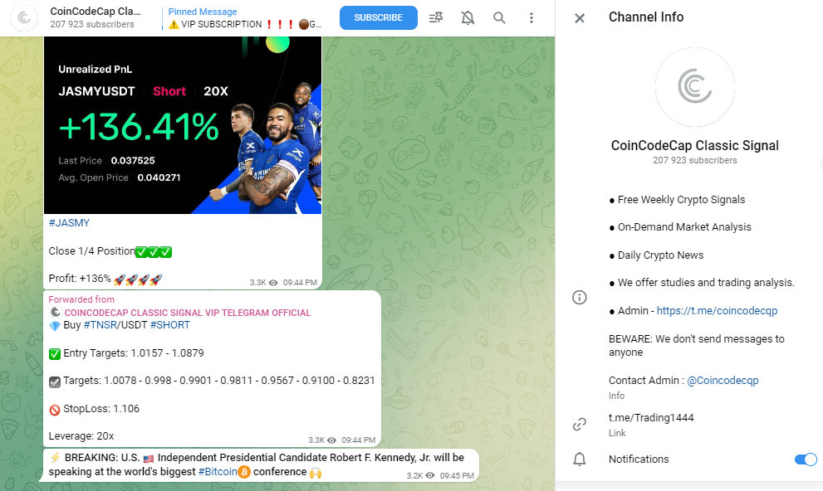This screenshot has width=823, height=491.
Task: Open the three-dot more options menu
Action: (532, 17)
